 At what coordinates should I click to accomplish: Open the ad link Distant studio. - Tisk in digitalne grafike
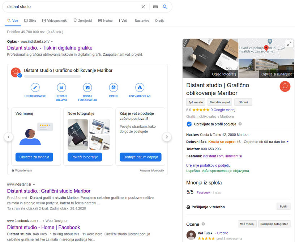point(50,48)
